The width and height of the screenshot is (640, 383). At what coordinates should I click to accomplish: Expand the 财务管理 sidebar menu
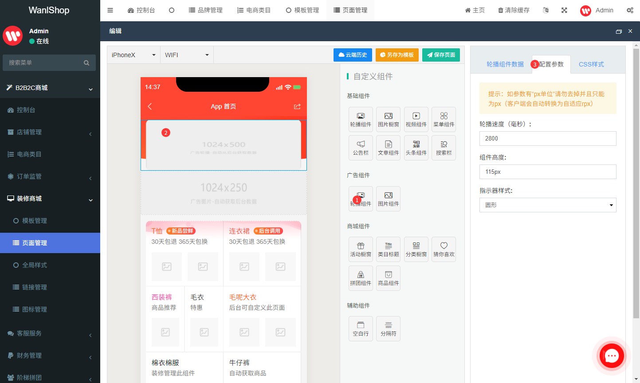click(50, 356)
